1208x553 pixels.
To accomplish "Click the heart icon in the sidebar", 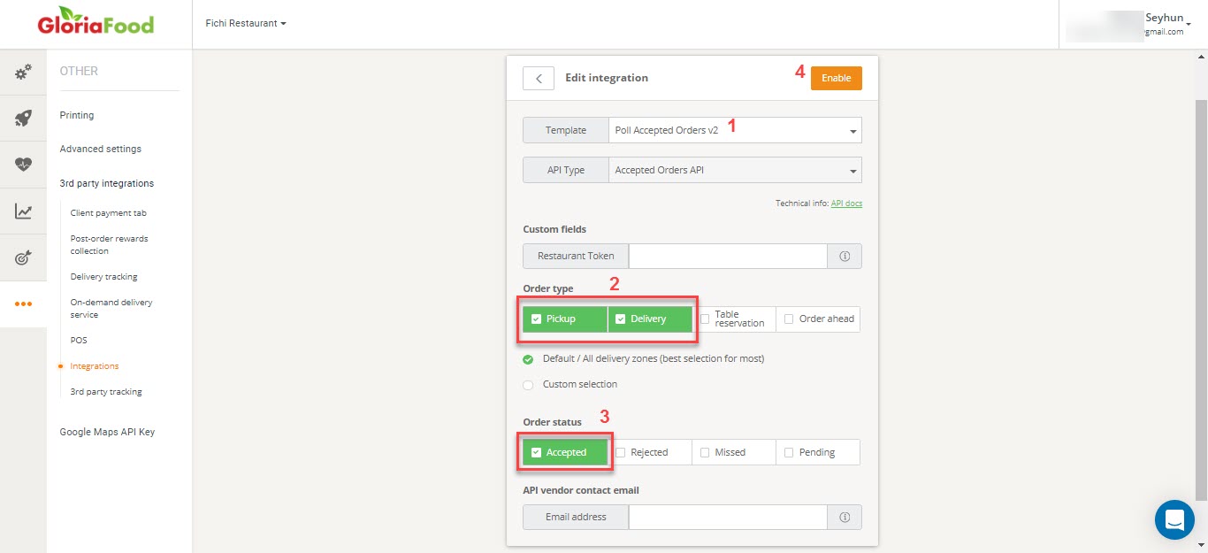I will (23, 165).
